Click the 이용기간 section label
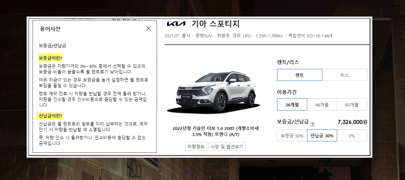Image resolution: width=405 pixels, height=180 pixels. coord(287,92)
